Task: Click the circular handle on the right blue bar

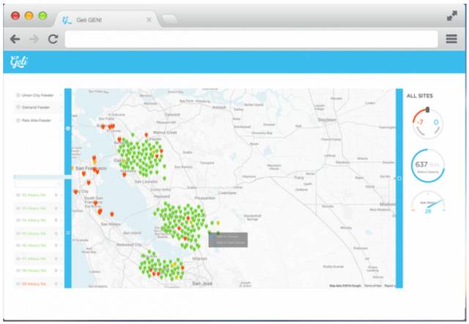Action: (x=399, y=178)
